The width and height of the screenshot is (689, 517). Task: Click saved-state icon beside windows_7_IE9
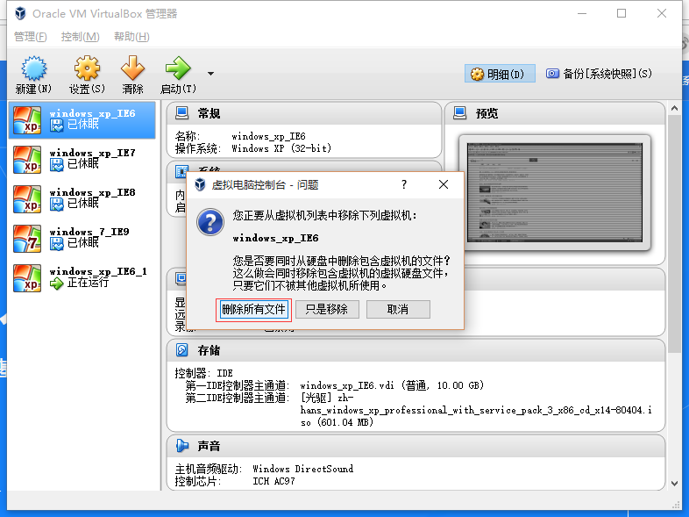[x=57, y=244]
